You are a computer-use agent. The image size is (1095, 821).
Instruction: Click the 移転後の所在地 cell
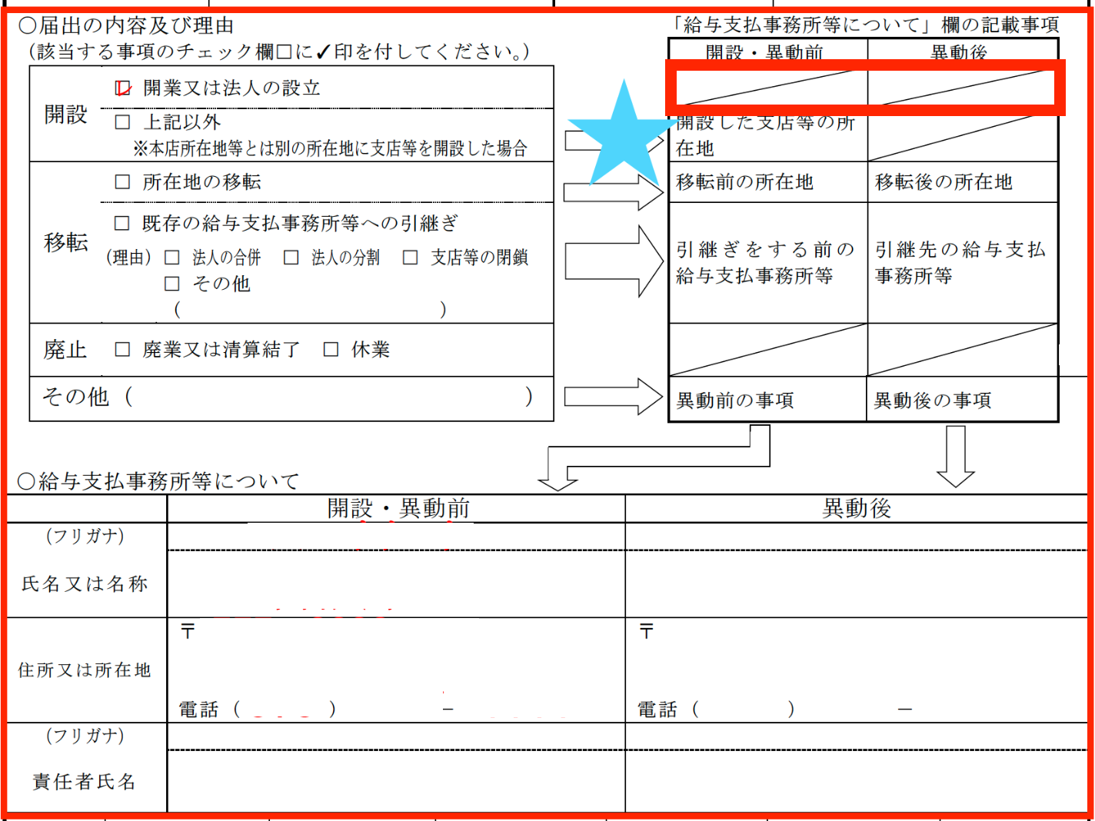[963, 182]
